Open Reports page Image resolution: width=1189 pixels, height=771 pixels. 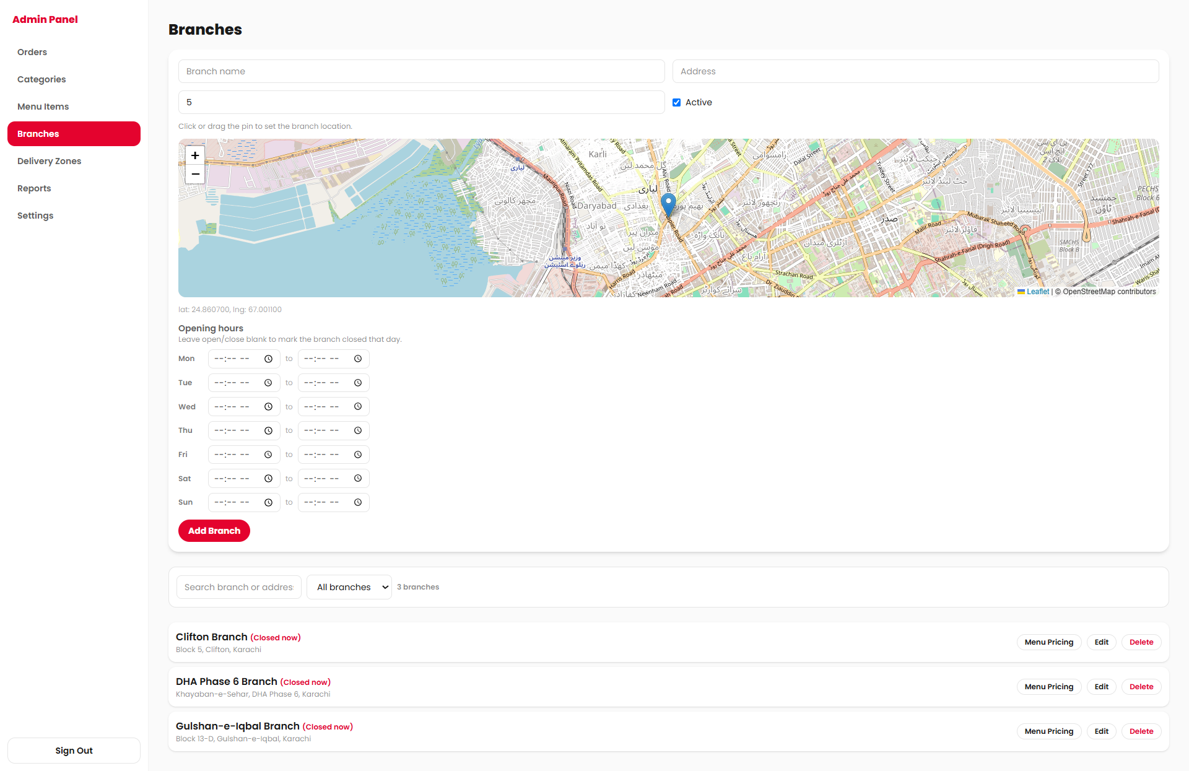74,188
